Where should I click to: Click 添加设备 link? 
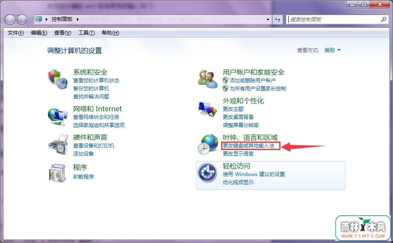click(83, 153)
